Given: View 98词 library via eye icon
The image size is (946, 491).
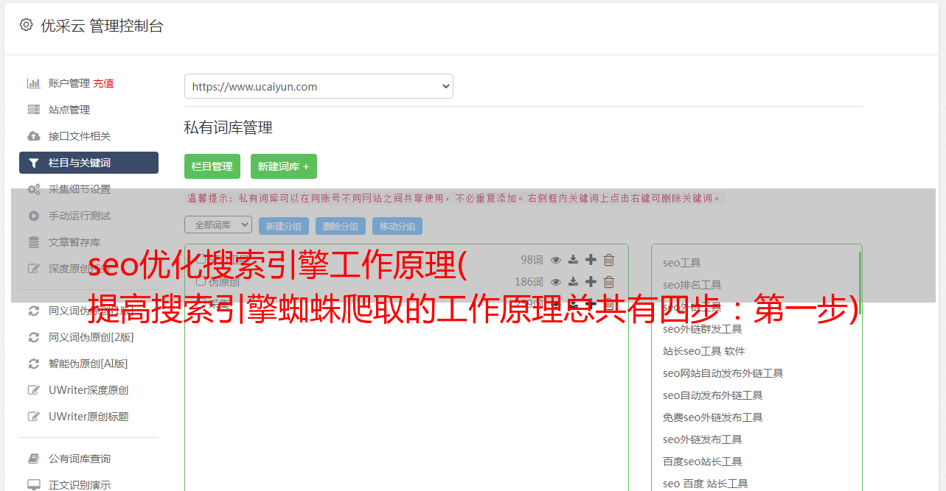Looking at the screenshot, I should [x=556, y=260].
